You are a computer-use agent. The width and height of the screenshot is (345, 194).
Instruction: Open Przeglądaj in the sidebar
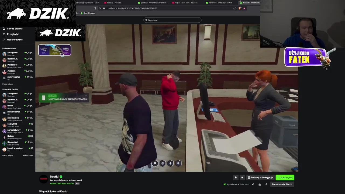(x=11, y=34)
